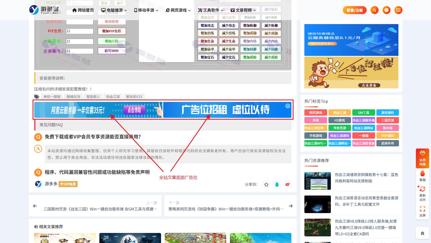Click thumbnail of 官网模板第十七套 resource
The image size is (431, 243).
click(x=318, y=181)
